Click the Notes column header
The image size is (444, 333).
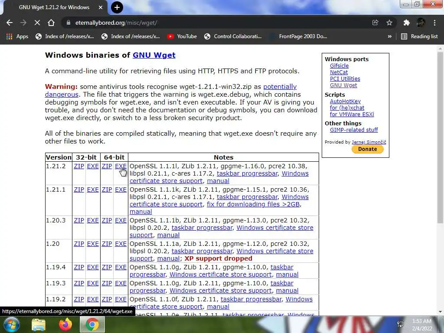point(223,157)
